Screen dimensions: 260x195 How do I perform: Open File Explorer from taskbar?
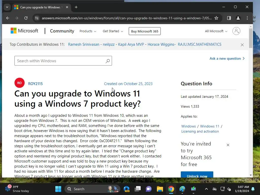click(x=160, y=189)
